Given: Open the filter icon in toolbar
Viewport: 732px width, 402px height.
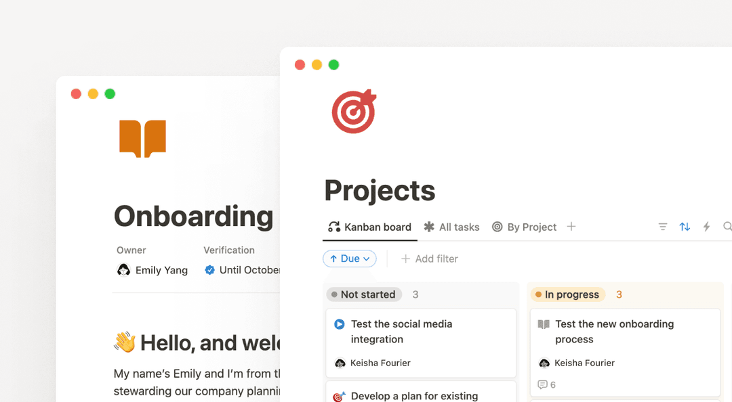Looking at the screenshot, I should [663, 227].
